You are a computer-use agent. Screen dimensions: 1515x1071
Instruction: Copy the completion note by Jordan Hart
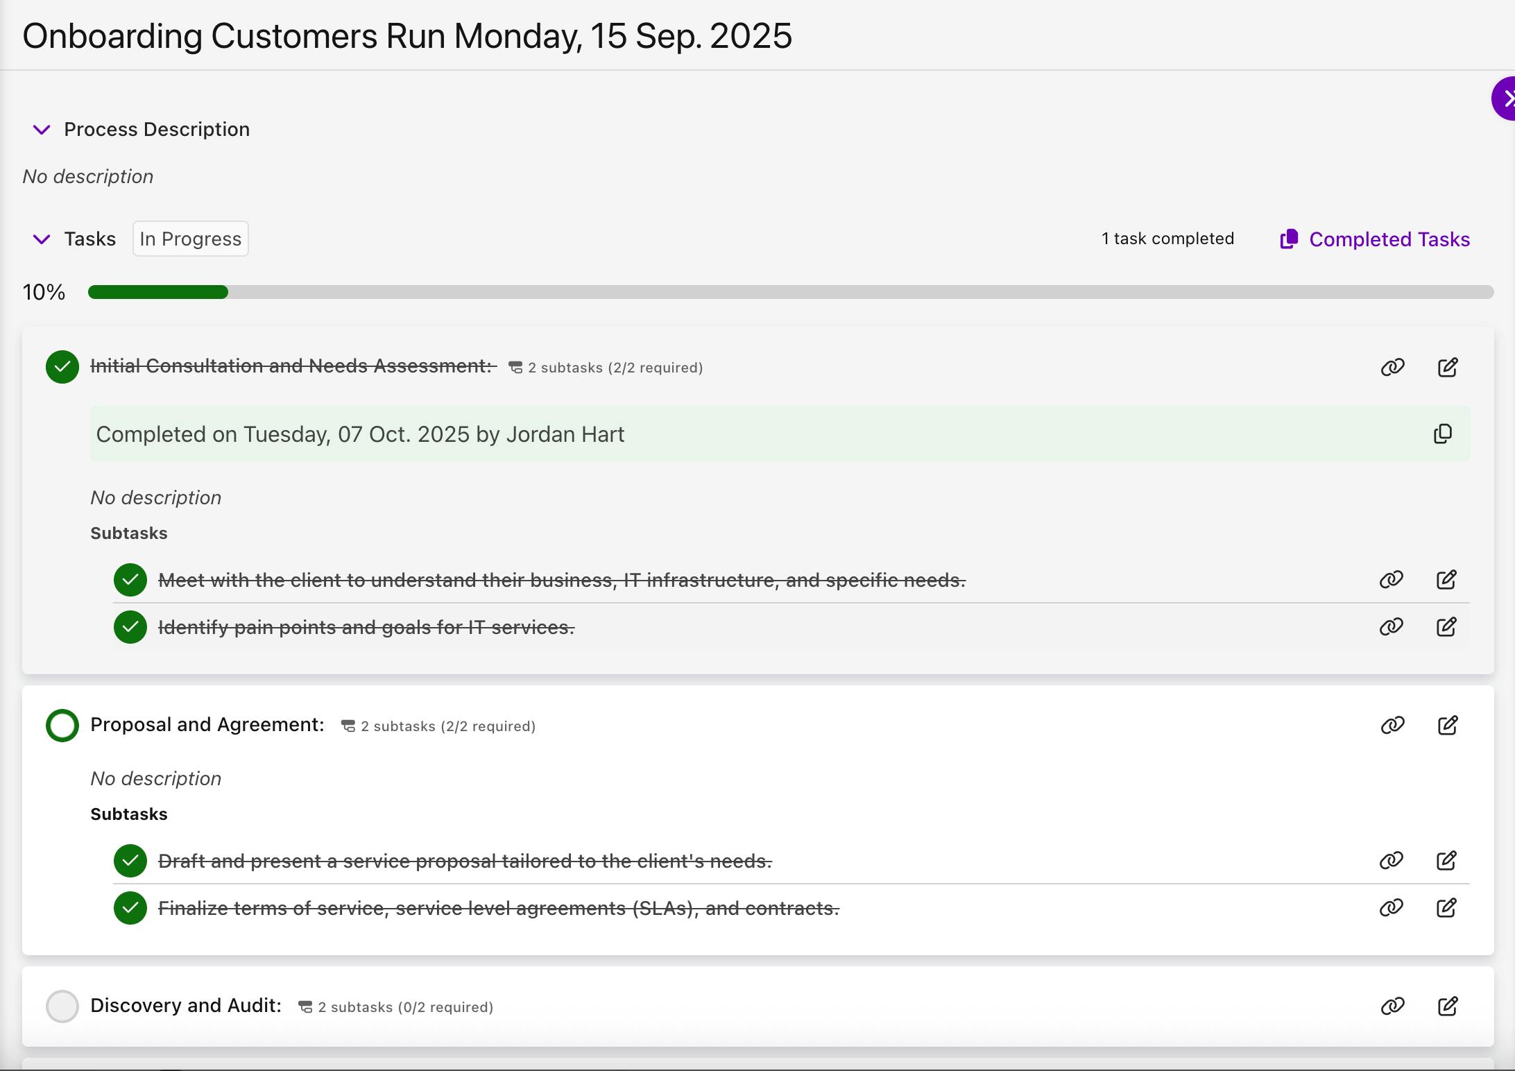(x=1442, y=434)
